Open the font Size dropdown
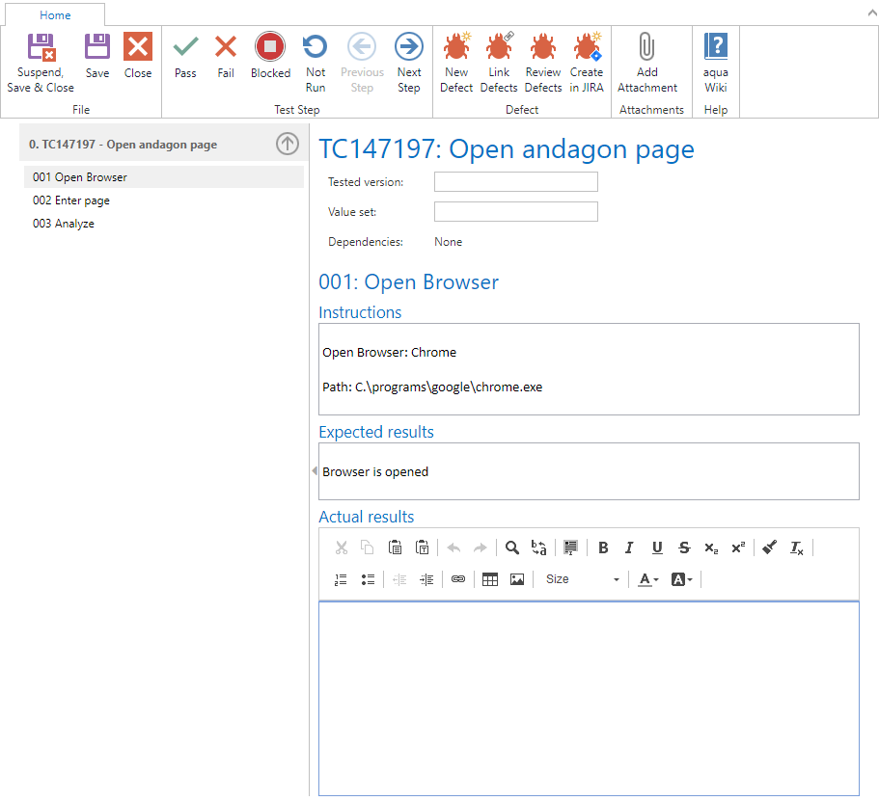The width and height of the screenshot is (879, 801). click(582, 579)
